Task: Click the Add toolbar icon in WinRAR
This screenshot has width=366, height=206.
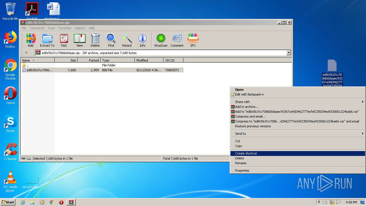Action: tap(31, 40)
